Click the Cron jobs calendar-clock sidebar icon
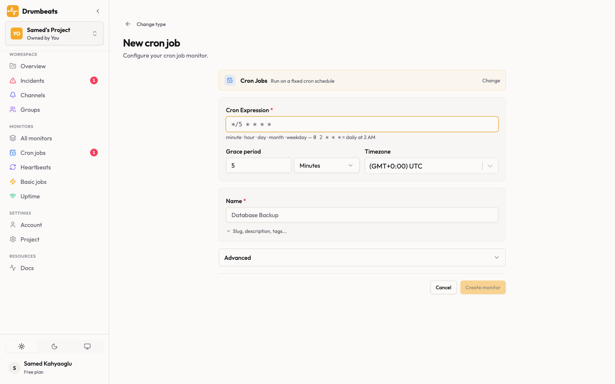 [x=13, y=153]
